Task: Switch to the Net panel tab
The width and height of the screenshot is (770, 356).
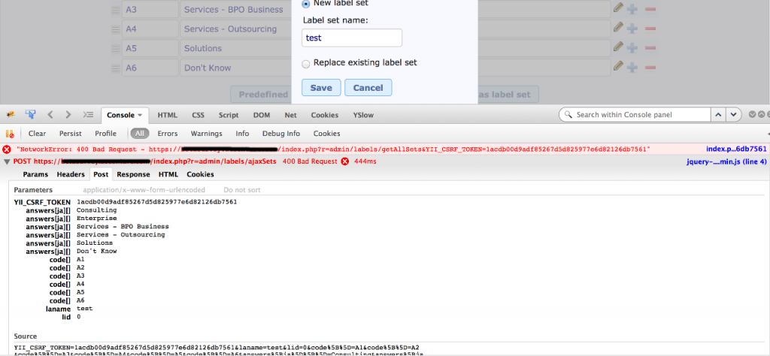Action: (x=290, y=115)
